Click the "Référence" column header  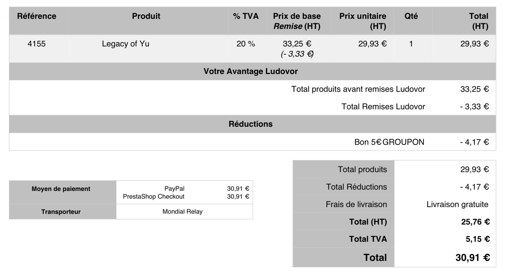(37, 16)
